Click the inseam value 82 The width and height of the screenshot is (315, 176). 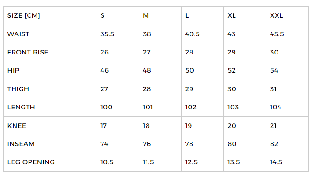pos(274,144)
